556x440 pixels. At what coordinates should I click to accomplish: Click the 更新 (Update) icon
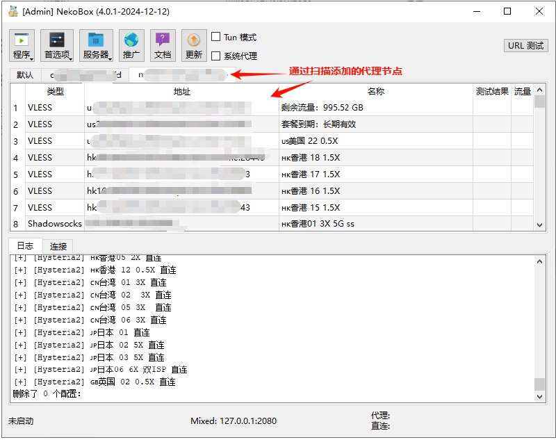pos(194,46)
